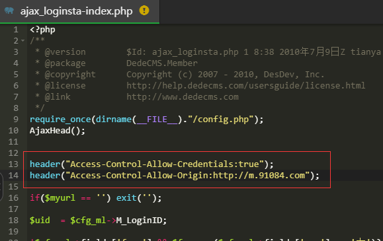Screen dimensions: 383x241
Task: Click the '@version' comment tag
Action: 65,52
